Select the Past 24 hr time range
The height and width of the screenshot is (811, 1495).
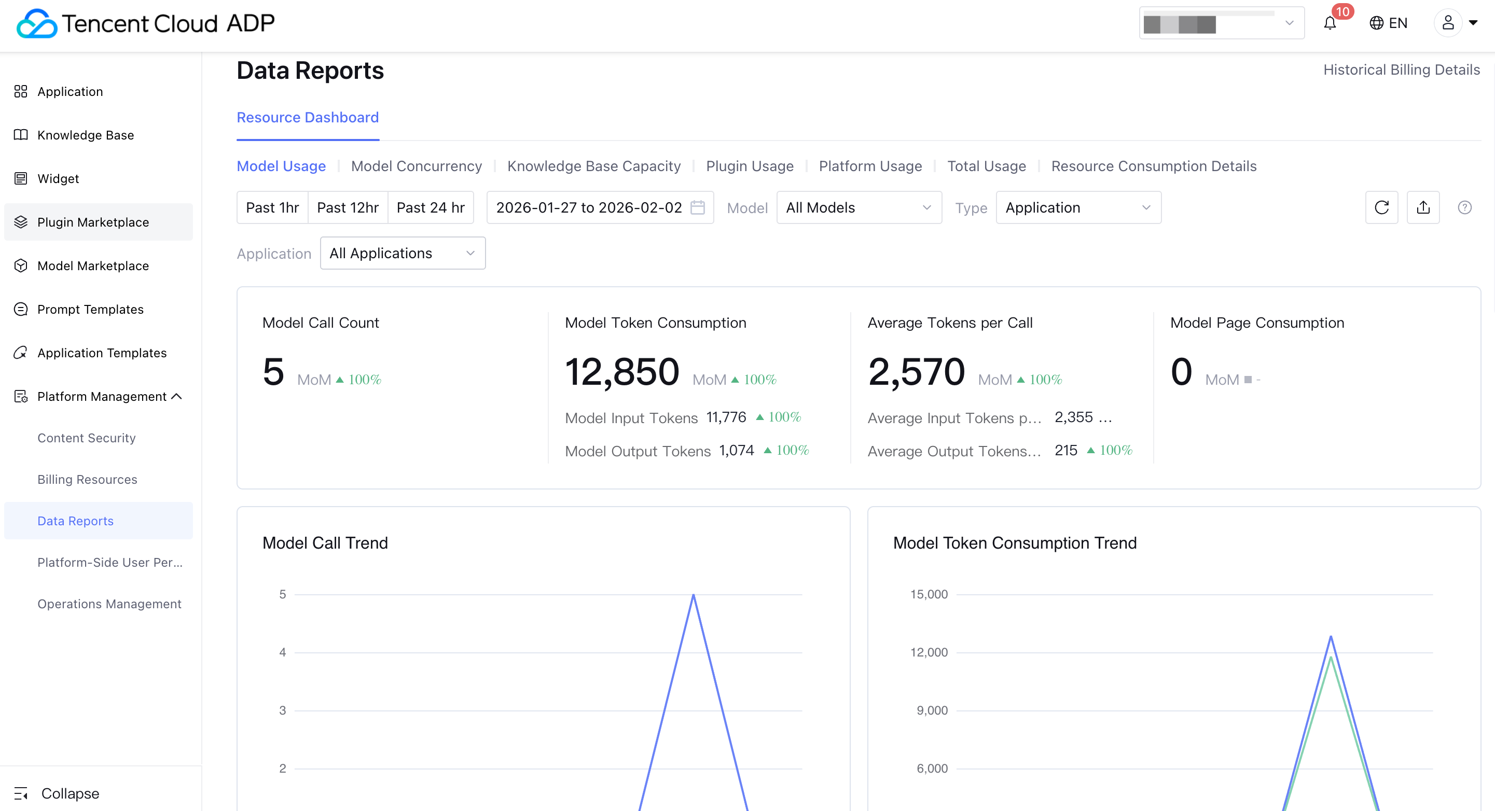tap(431, 208)
